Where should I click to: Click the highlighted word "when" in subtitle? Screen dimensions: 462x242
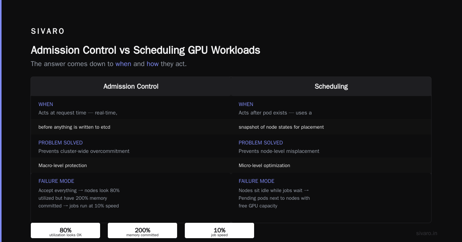(x=123, y=64)
